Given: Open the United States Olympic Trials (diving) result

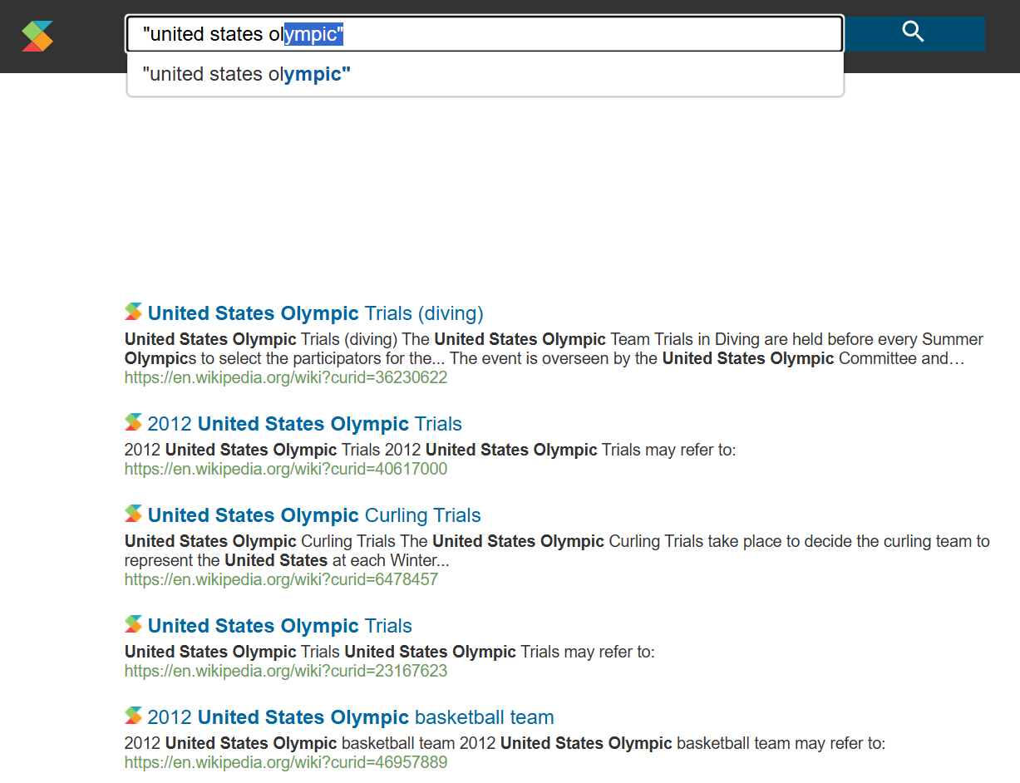Looking at the screenshot, I should pyautogui.click(x=315, y=313).
